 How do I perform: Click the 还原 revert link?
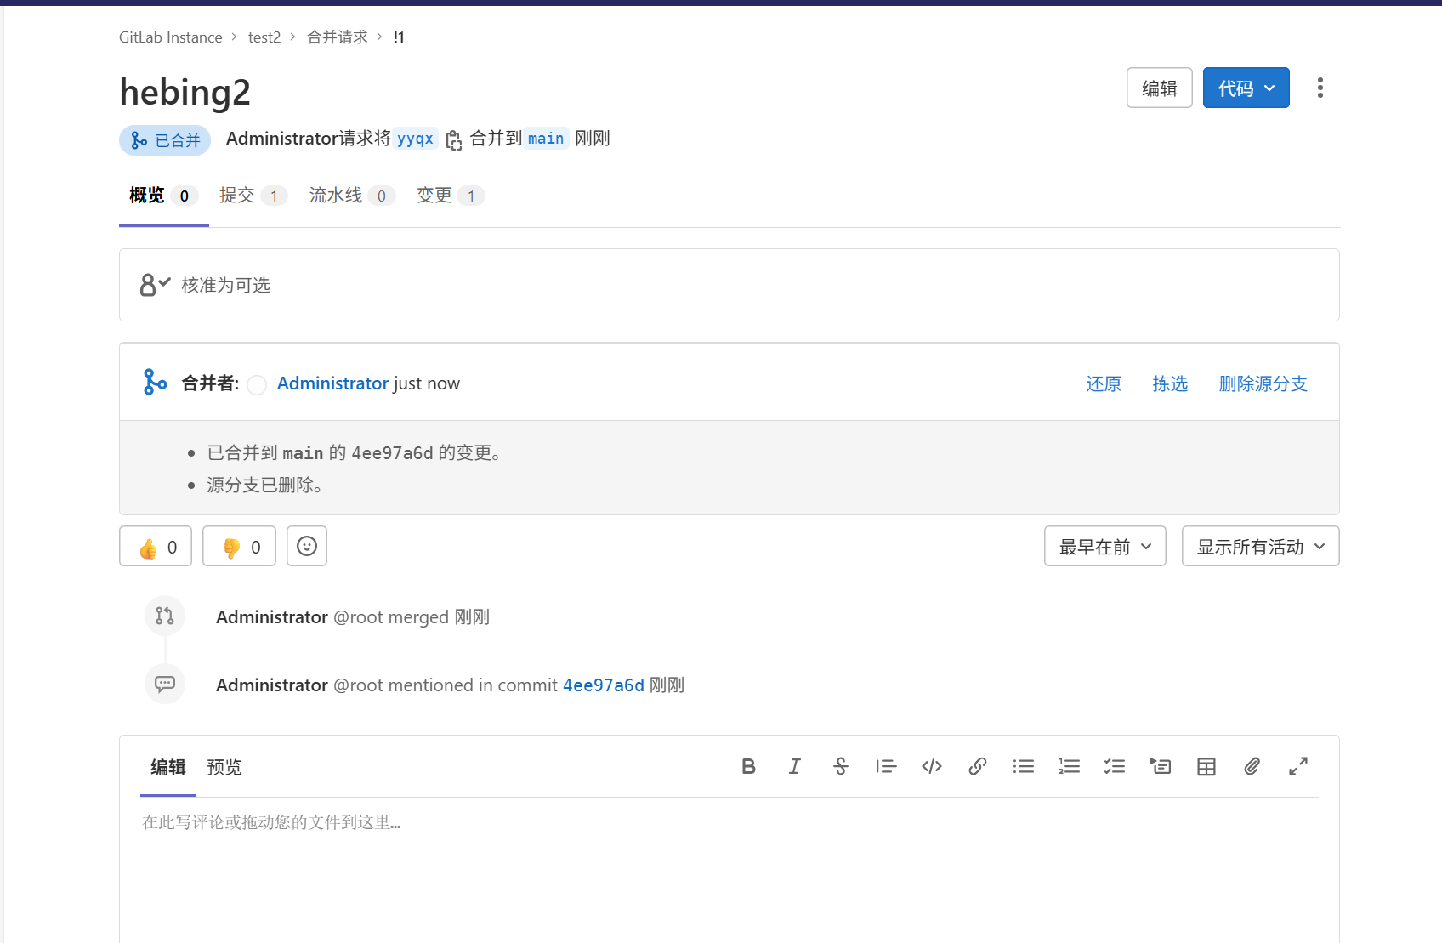tap(1104, 383)
